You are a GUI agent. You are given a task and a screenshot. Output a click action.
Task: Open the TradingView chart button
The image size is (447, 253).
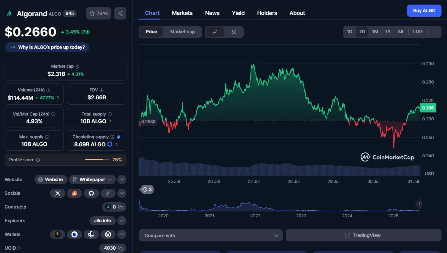point(363,235)
